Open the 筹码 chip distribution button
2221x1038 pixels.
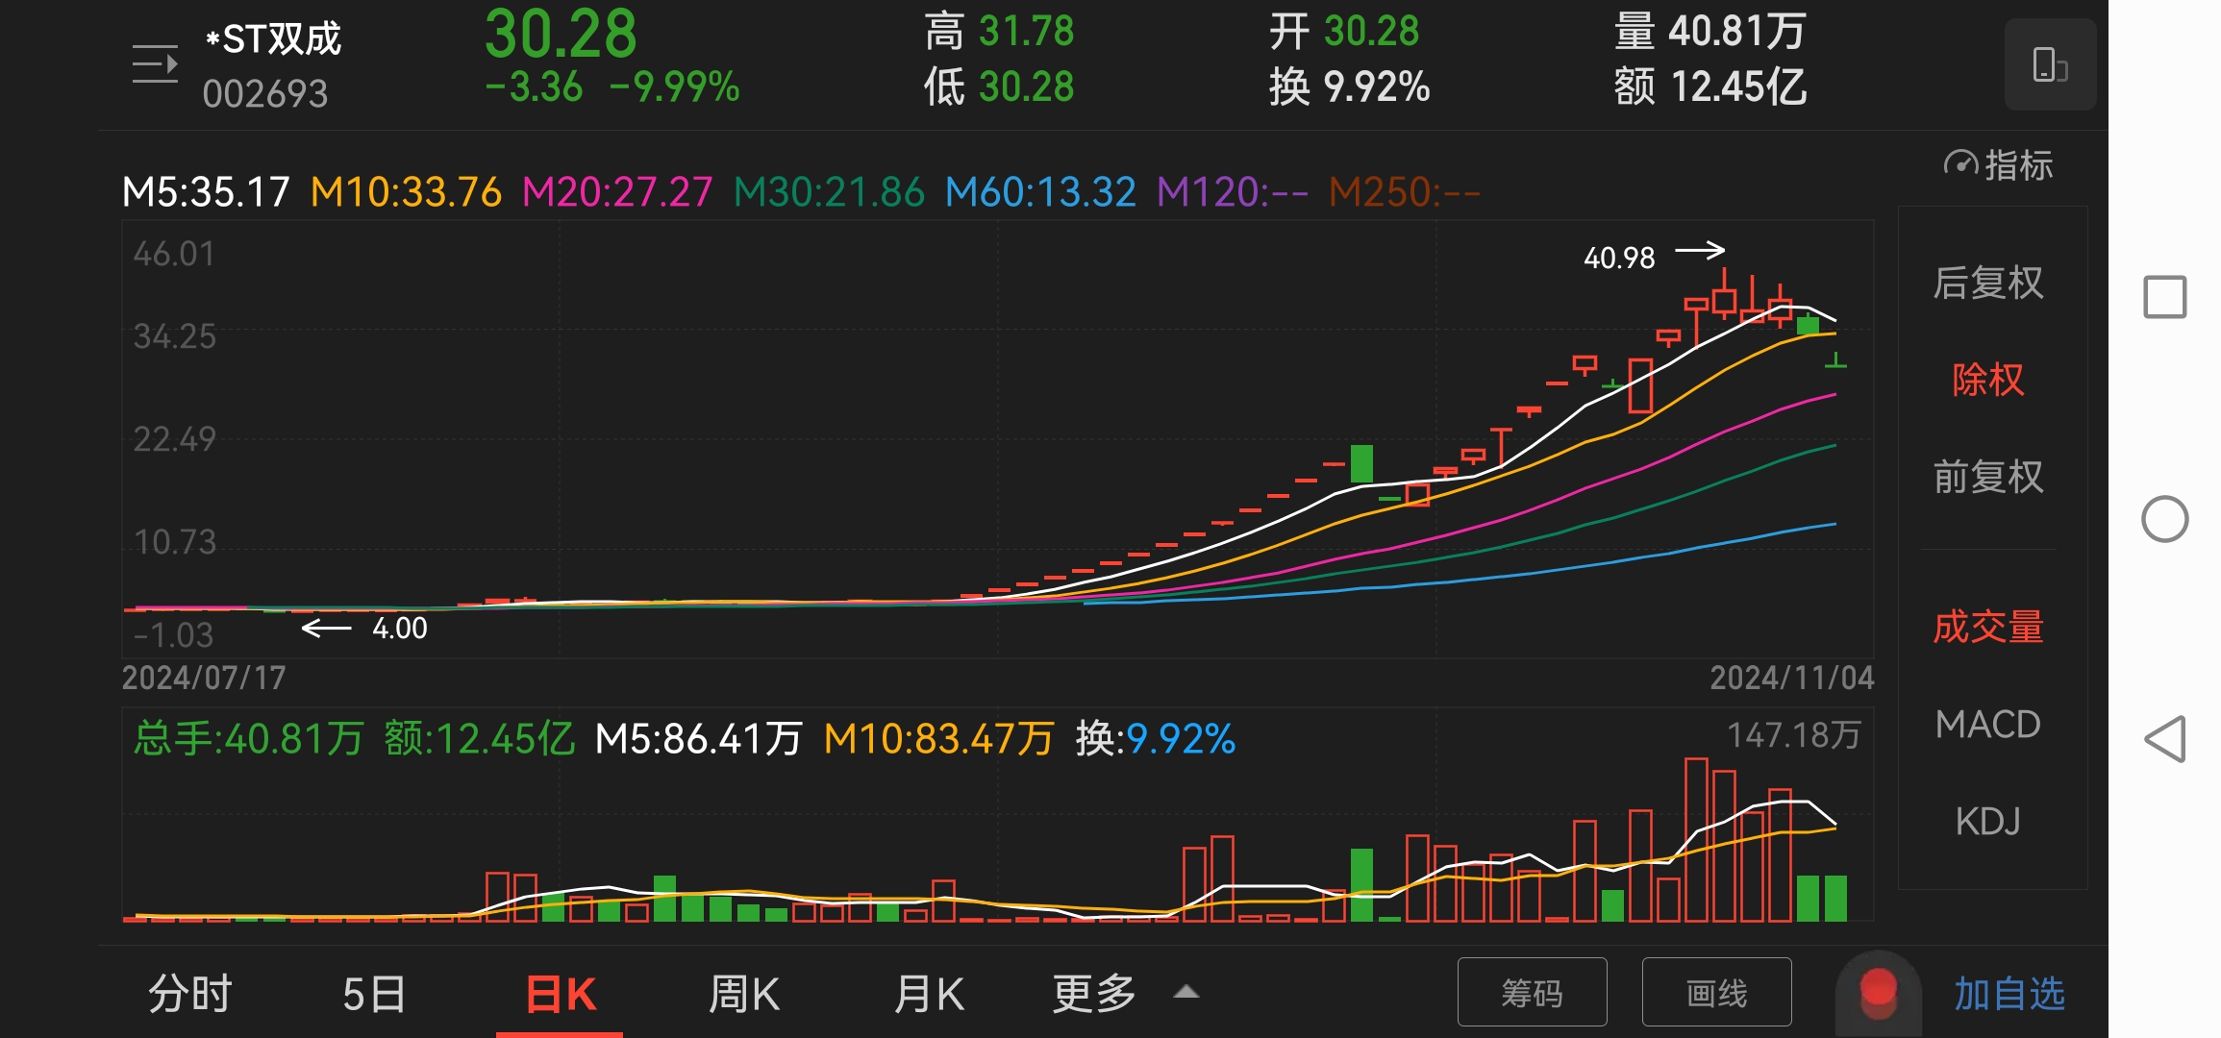coord(1532,992)
